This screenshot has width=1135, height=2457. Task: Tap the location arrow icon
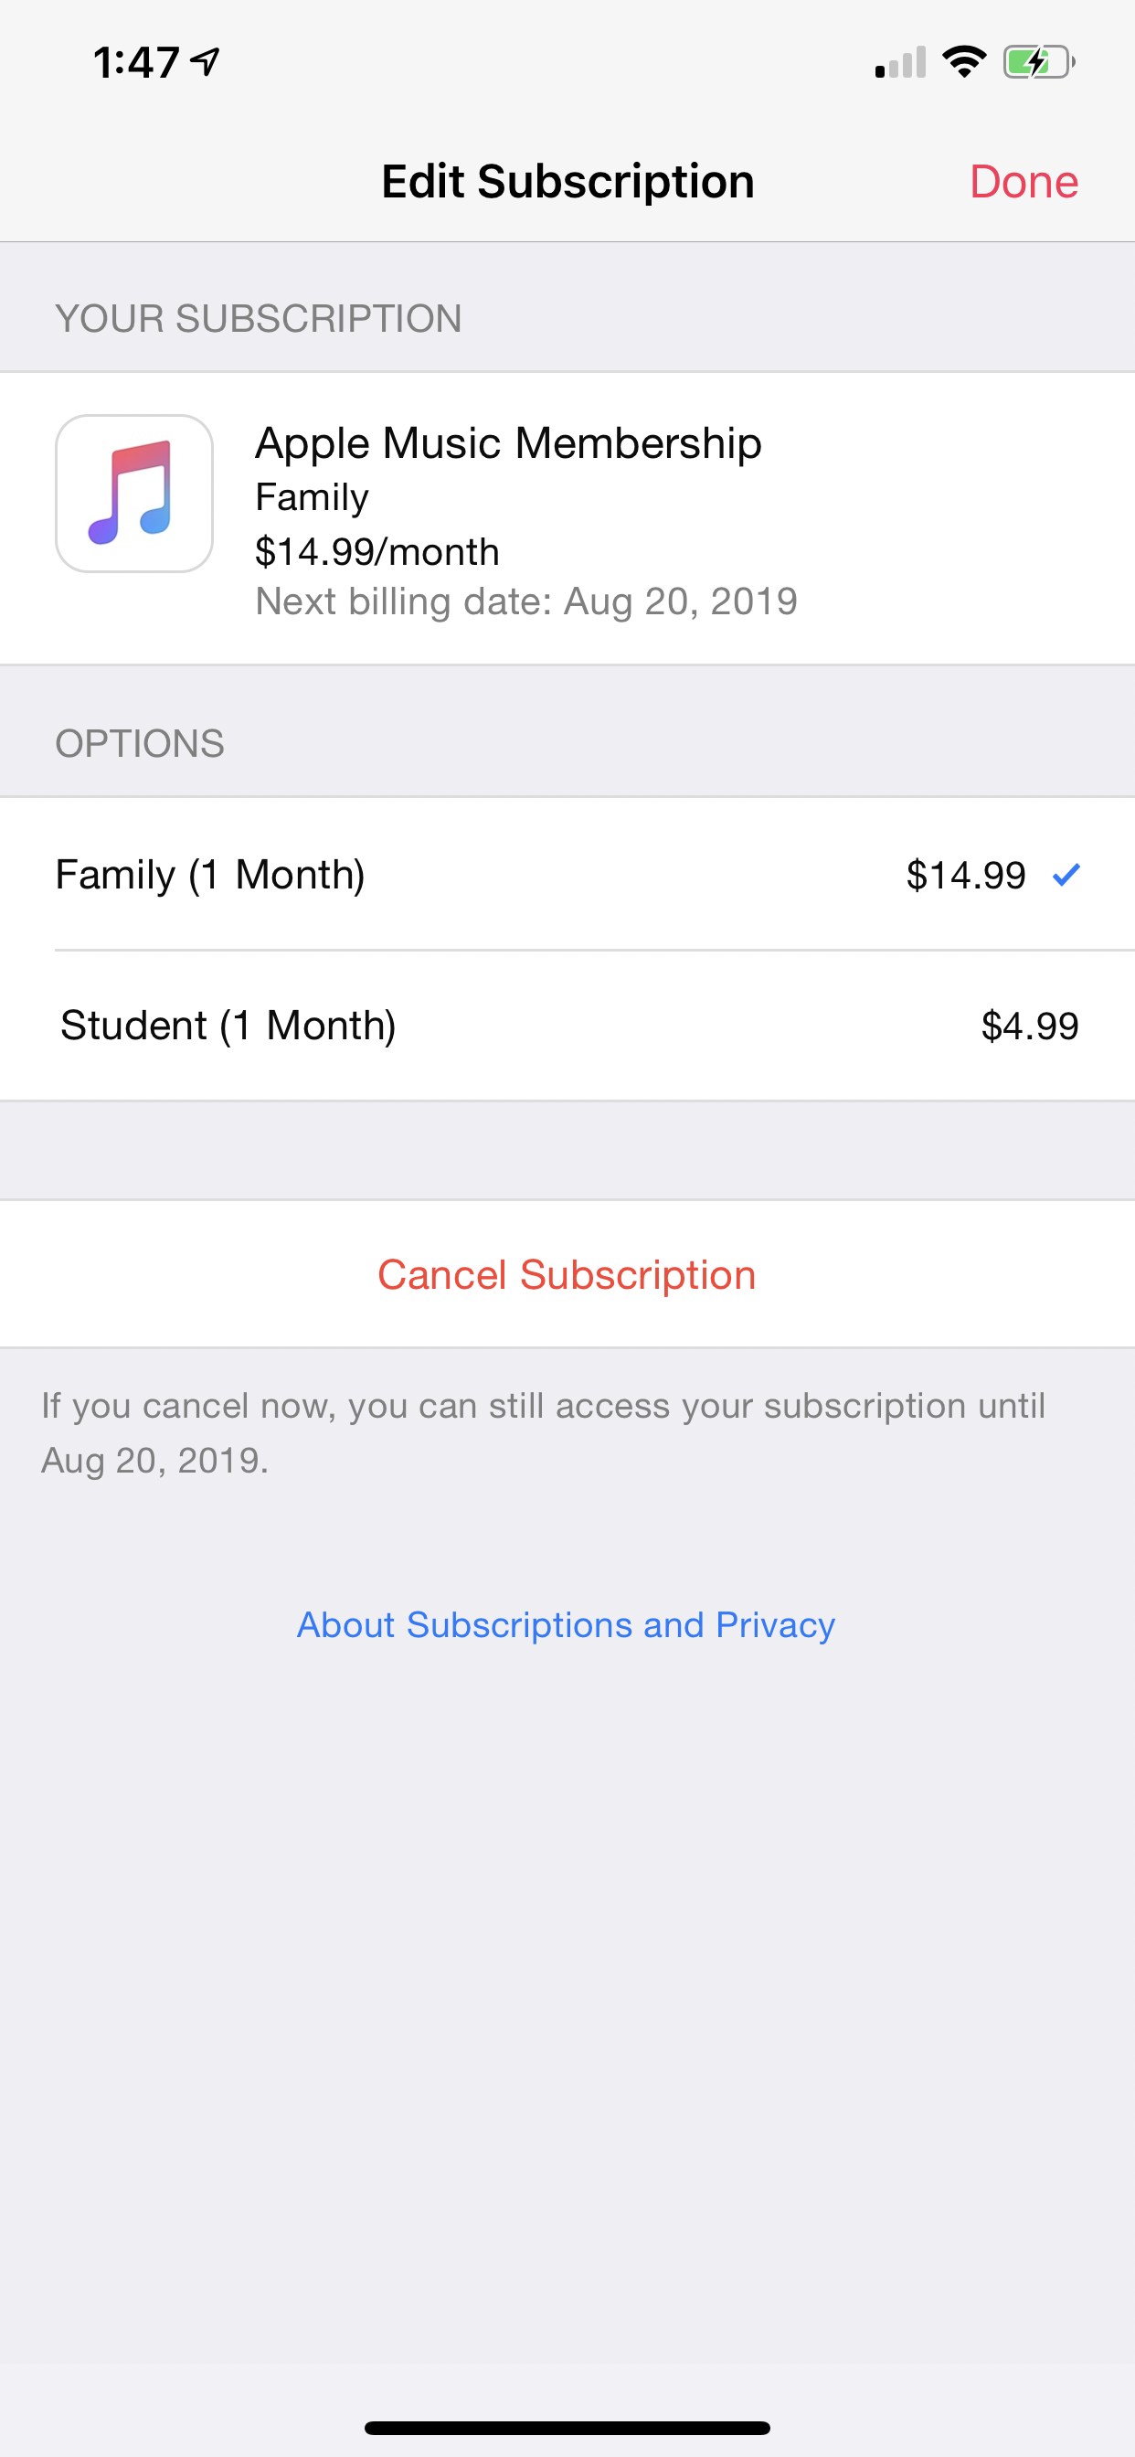[205, 62]
